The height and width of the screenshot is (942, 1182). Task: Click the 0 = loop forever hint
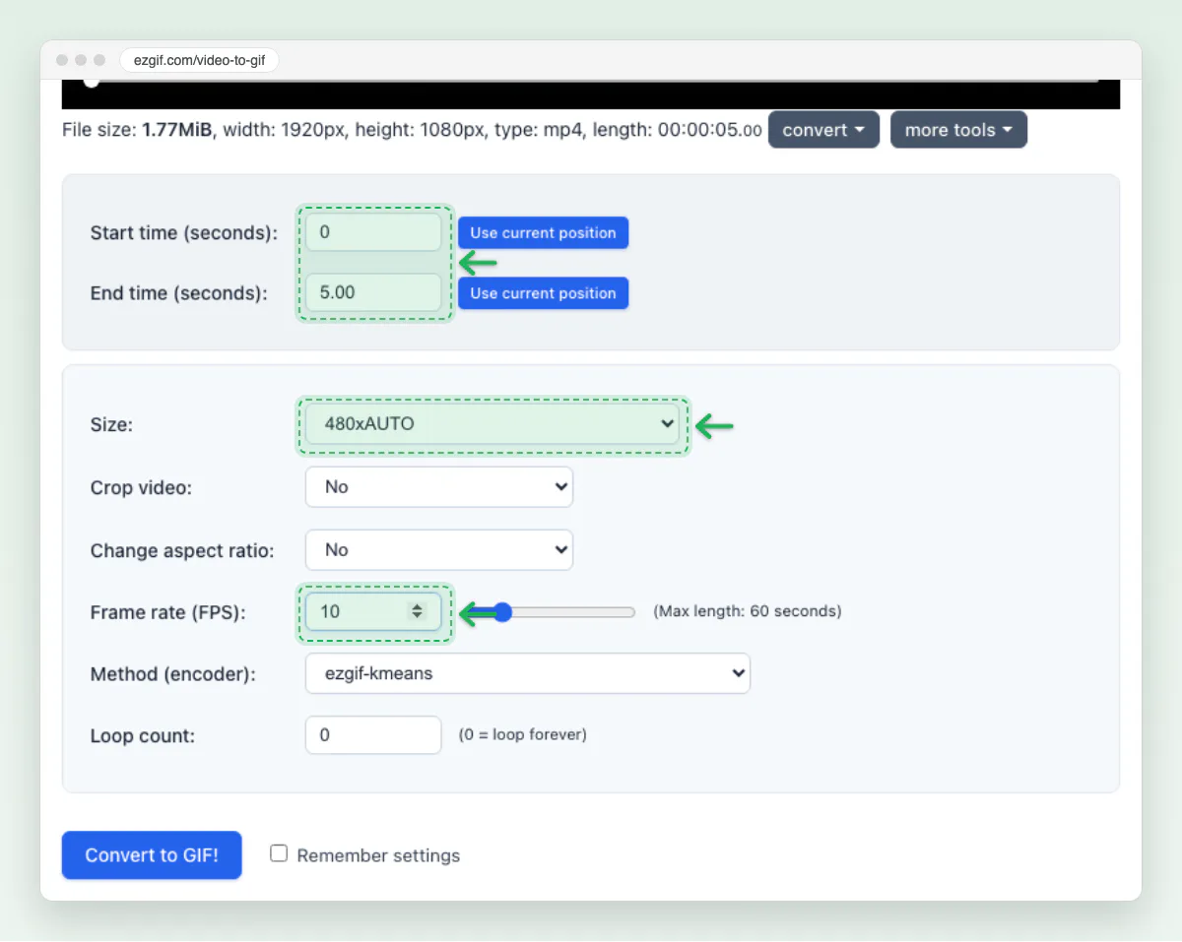(523, 734)
